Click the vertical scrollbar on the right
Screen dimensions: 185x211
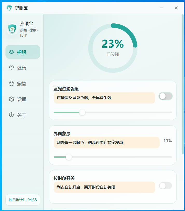(x=183, y=84)
